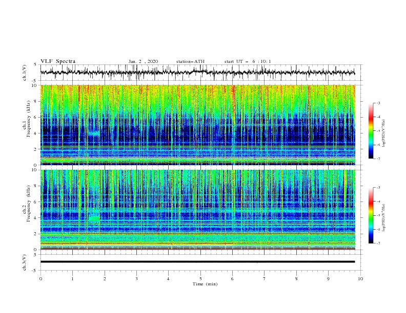Screen dimensions: 406x313
Task: Click time axis tick label "4"
Action: click(x=168, y=279)
